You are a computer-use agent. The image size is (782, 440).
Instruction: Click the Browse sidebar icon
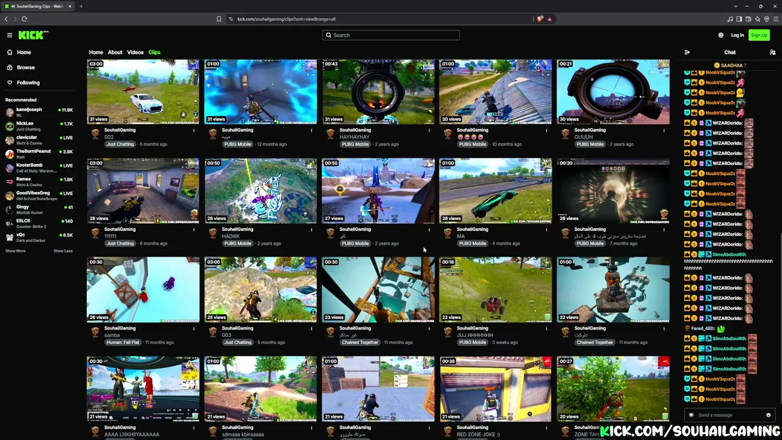(x=10, y=67)
